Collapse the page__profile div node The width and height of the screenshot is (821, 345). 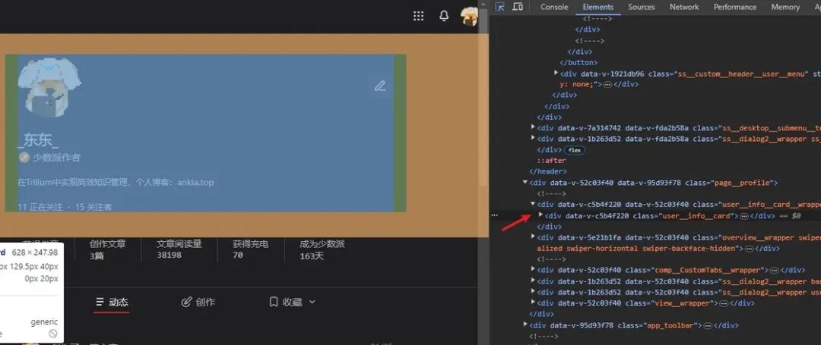coord(525,182)
